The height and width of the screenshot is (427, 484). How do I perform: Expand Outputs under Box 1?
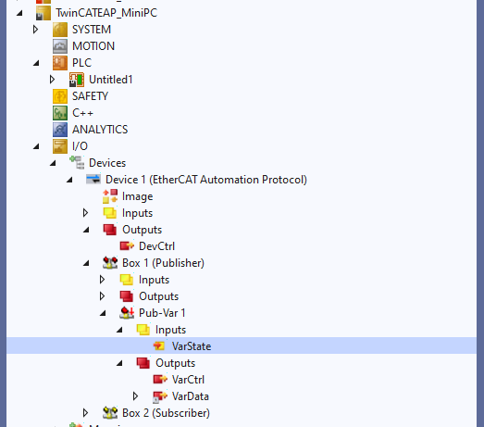pos(102,296)
